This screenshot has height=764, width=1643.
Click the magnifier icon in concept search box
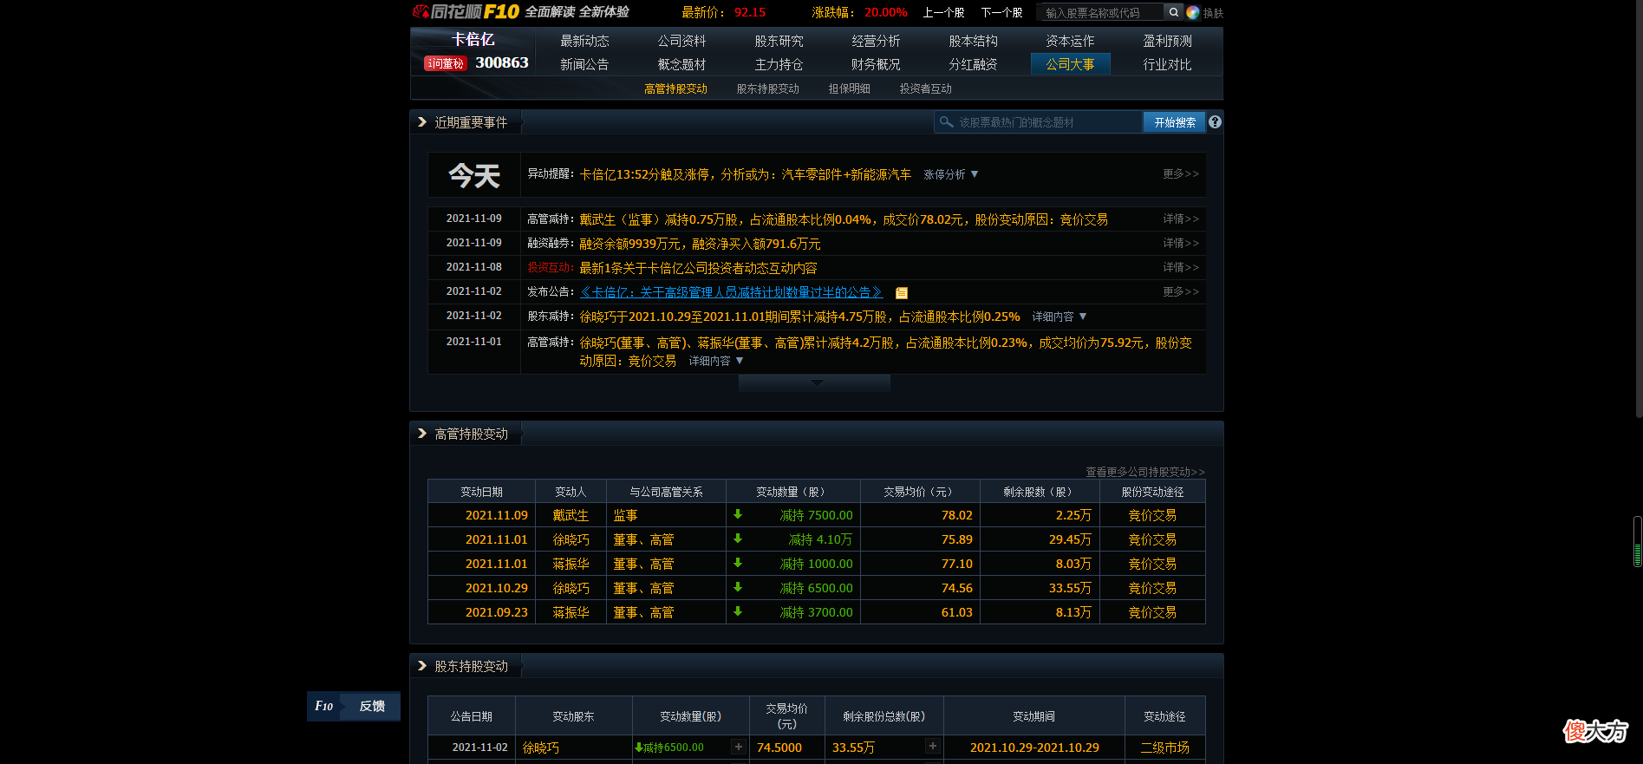pyautogui.click(x=946, y=122)
